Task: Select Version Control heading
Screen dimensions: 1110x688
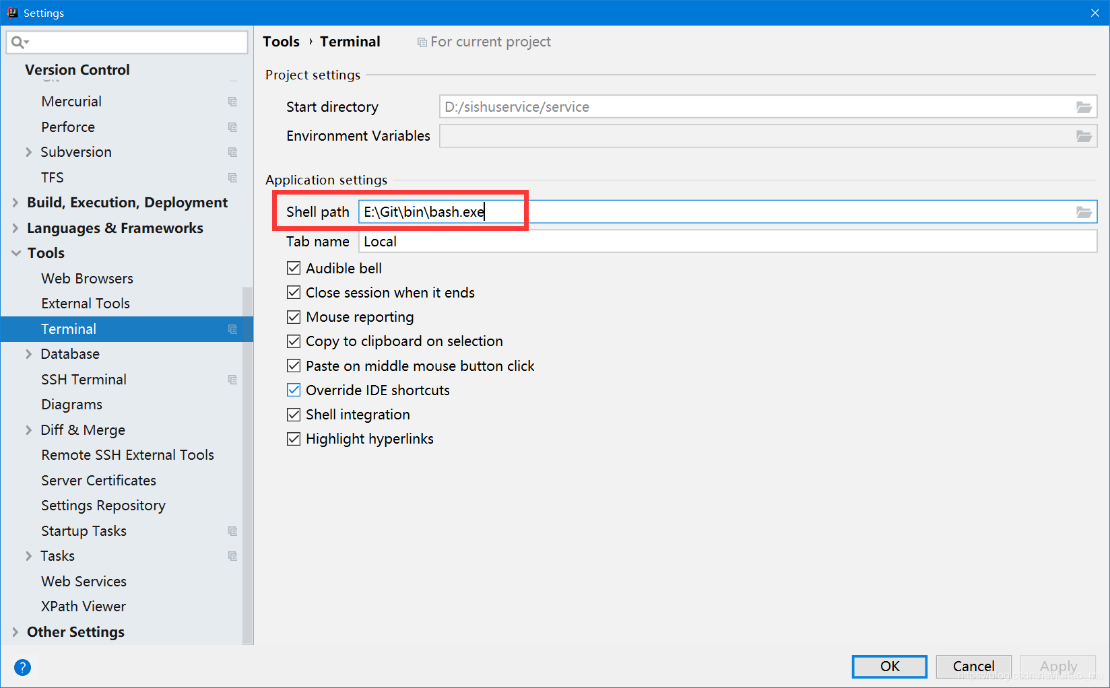Action: click(x=77, y=70)
